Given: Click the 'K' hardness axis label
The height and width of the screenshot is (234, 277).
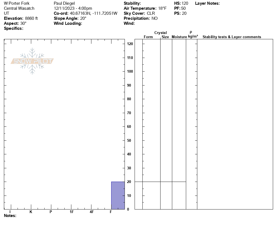Looking at the screenshot, I should pyautogui.click(x=31, y=212).
